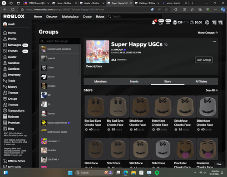Expand More Groups arrow link
This screenshot has height=177, width=227.
point(207,33)
